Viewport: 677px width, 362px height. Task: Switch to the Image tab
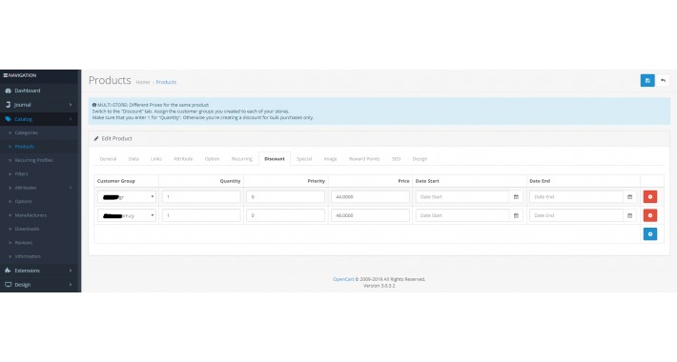pyautogui.click(x=330, y=159)
